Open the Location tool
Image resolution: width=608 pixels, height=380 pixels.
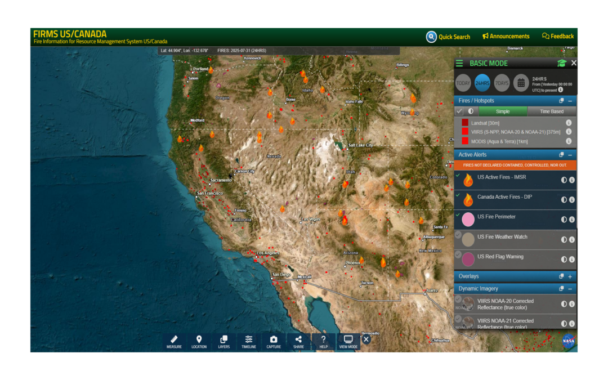199,342
